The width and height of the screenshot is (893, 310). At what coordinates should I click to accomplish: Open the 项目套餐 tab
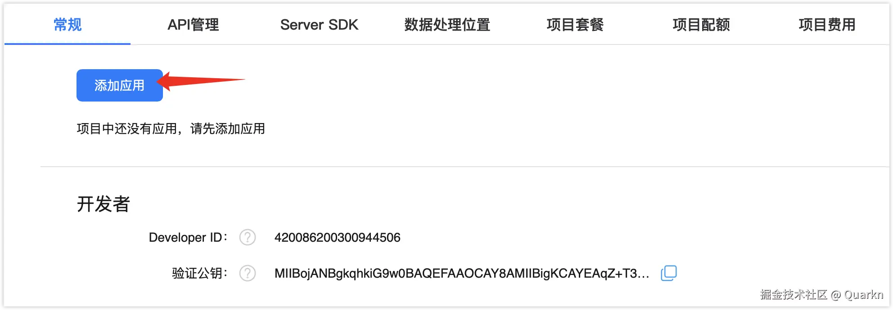pos(575,25)
